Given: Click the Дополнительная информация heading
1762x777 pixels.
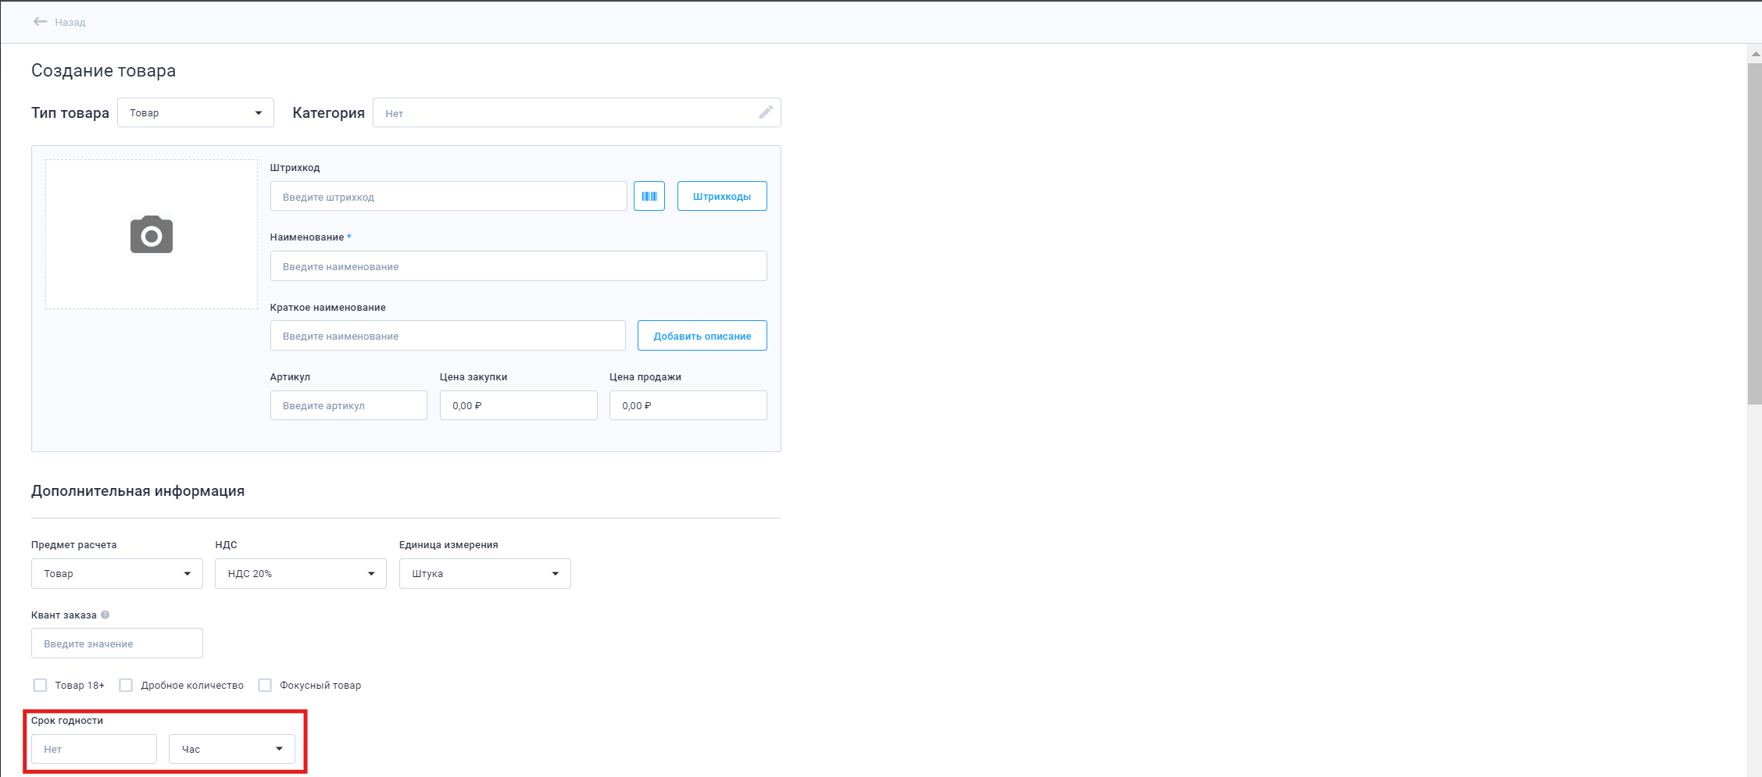Looking at the screenshot, I should coord(138,490).
